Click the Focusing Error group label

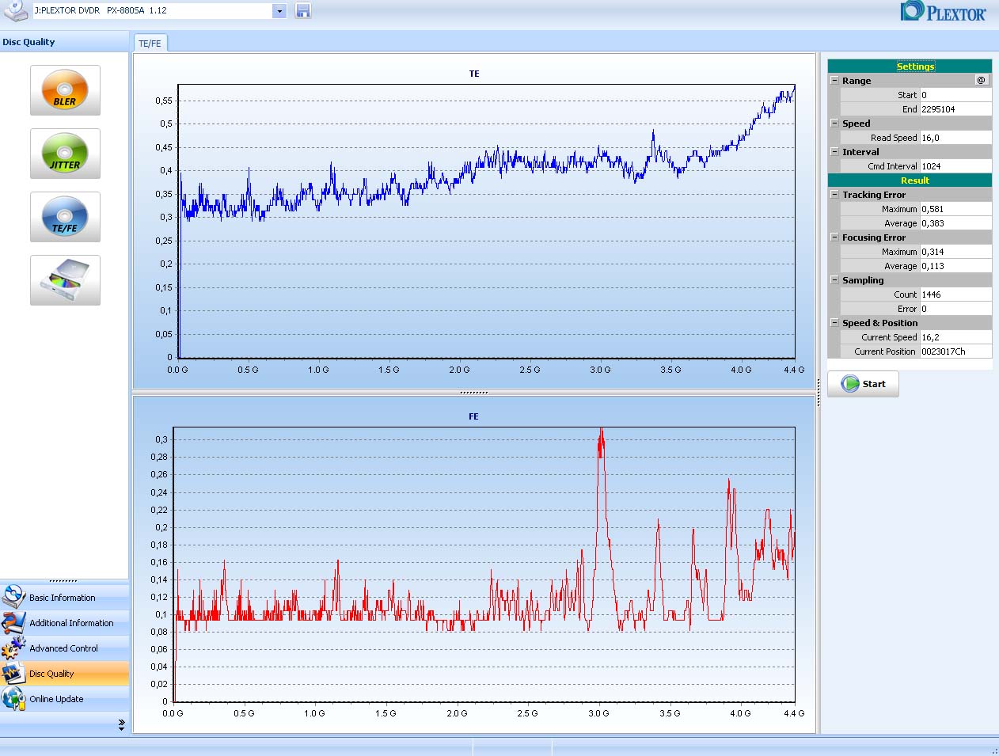pos(874,237)
